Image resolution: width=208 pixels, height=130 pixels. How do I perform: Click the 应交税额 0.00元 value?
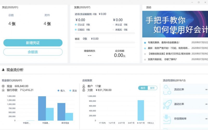120,55
